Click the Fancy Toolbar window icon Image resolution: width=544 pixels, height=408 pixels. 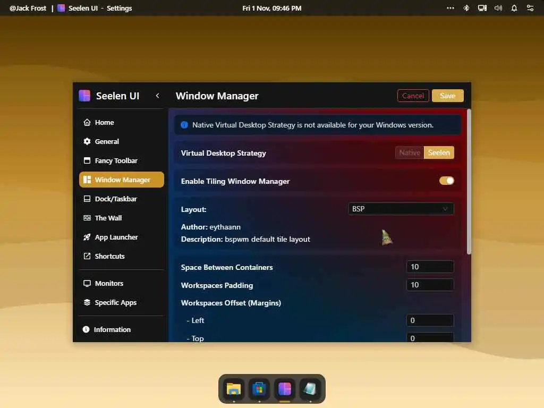point(87,160)
